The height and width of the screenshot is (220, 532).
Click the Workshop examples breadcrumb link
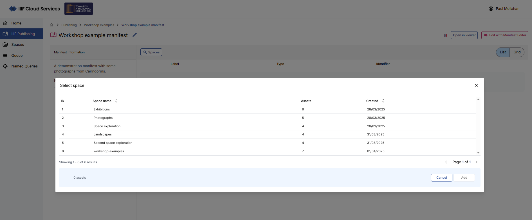99,25
